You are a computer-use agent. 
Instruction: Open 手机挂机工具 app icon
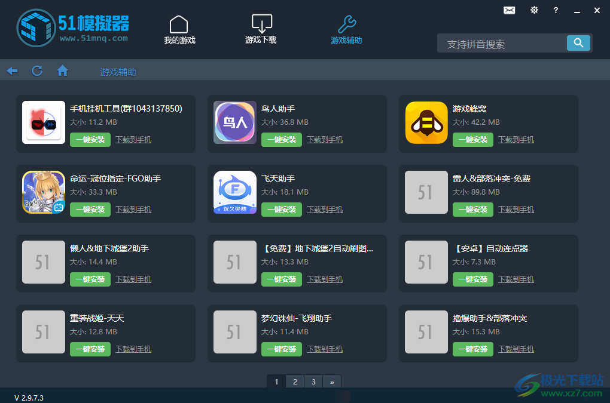[x=44, y=122]
